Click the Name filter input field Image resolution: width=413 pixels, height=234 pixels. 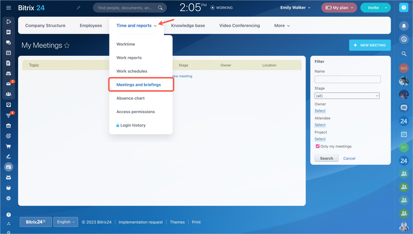click(348, 79)
